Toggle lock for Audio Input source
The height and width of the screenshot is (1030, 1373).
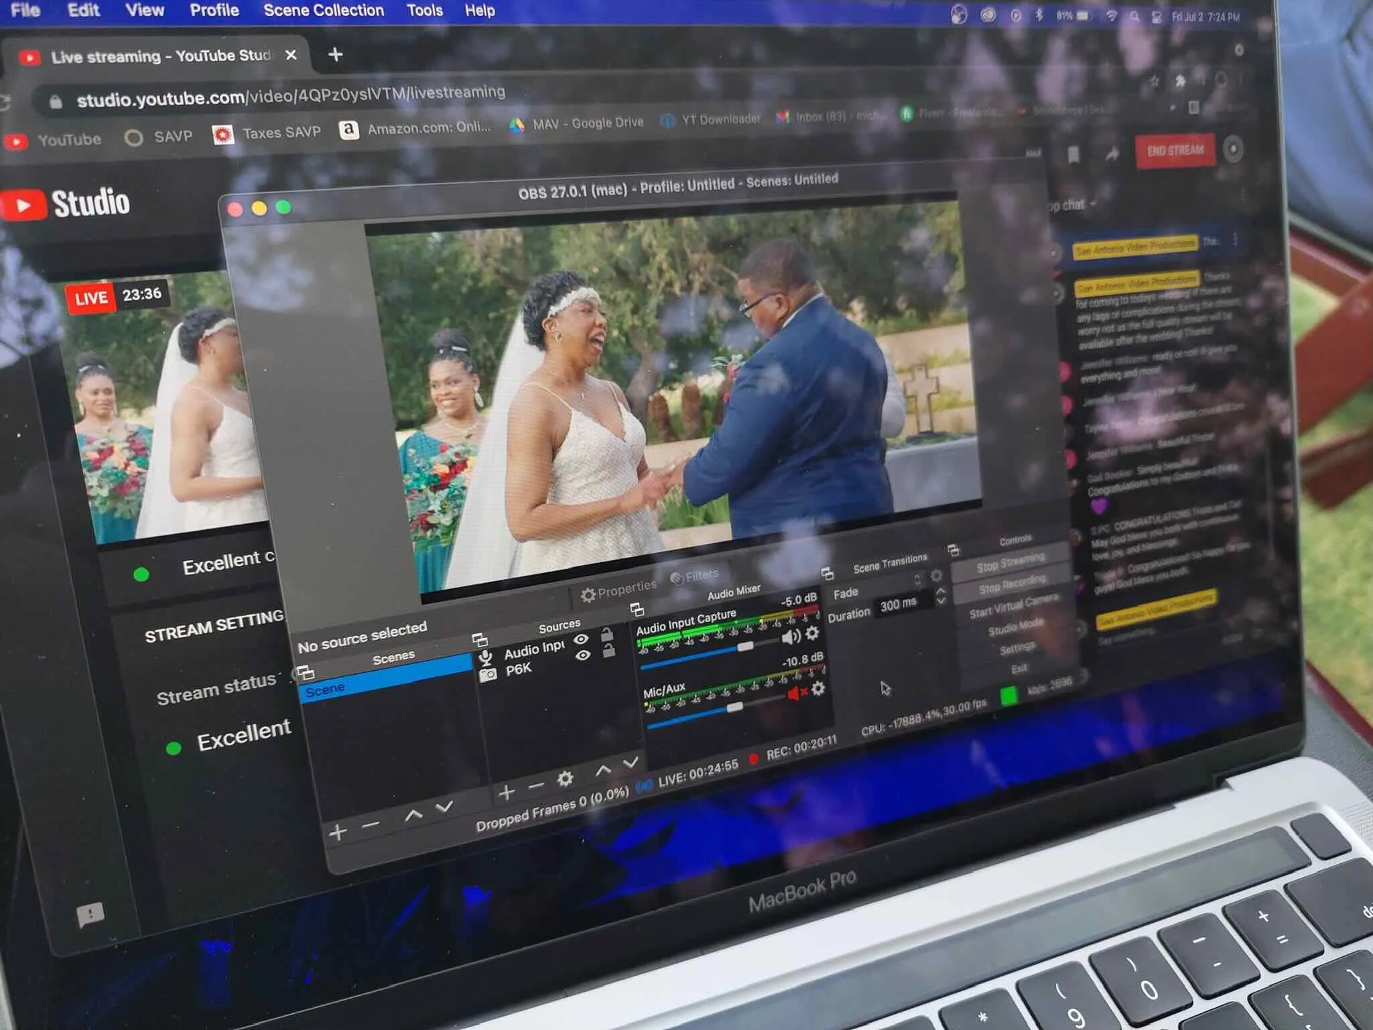click(x=607, y=634)
